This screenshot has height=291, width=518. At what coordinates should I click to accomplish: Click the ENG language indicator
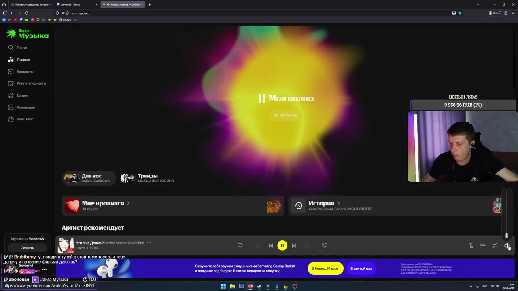(485, 286)
